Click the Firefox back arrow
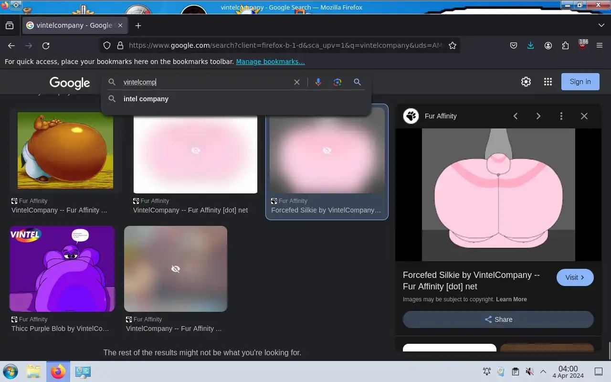 (11, 45)
